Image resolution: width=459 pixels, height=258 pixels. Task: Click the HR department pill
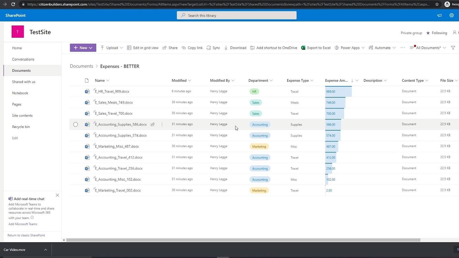254,92
